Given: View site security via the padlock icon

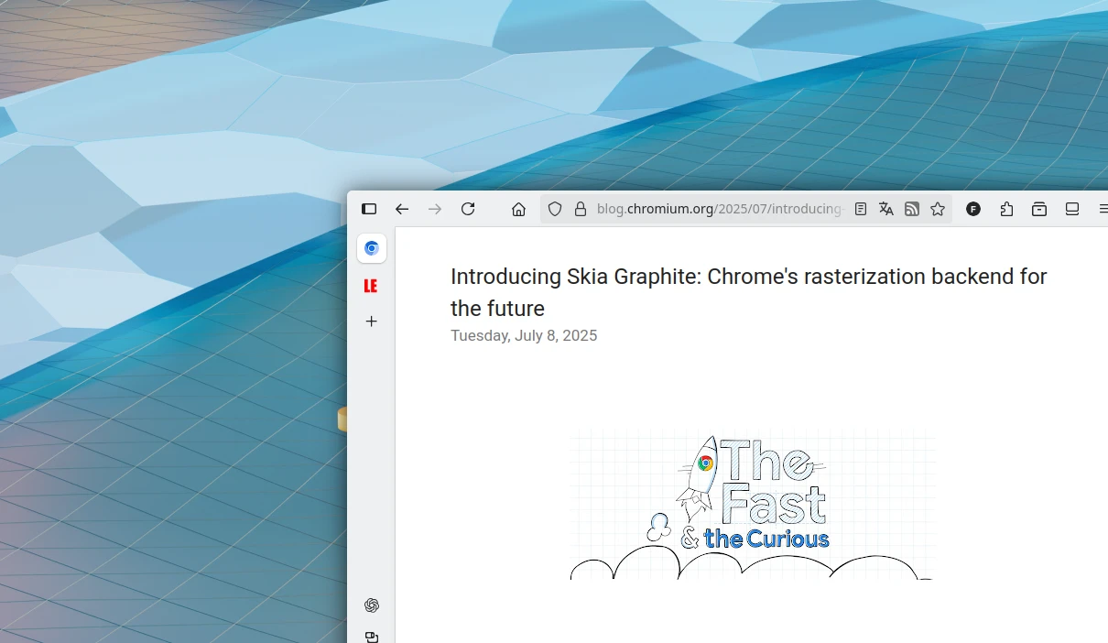Looking at the screenshot, I should (x=581, y=209).
